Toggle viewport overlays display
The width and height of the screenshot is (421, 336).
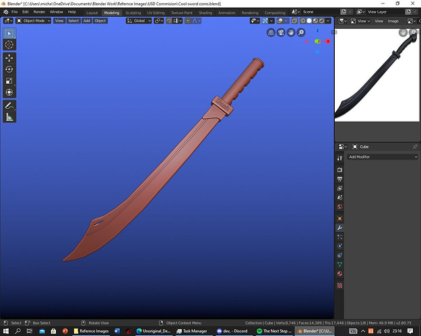click(280, 21)
